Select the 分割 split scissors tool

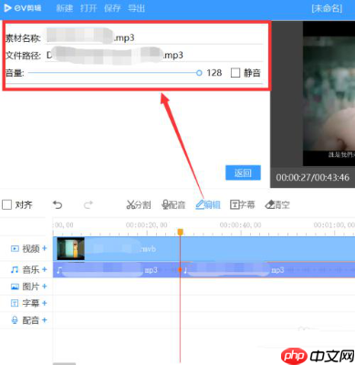coord(139,204)
